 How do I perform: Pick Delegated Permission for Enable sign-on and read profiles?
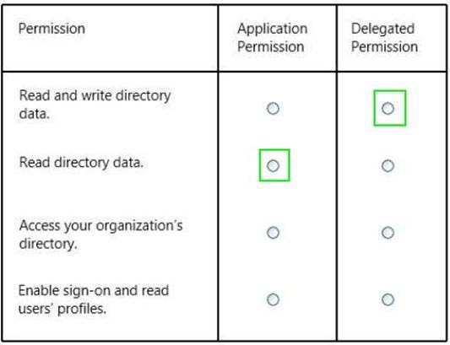(388, 299)
